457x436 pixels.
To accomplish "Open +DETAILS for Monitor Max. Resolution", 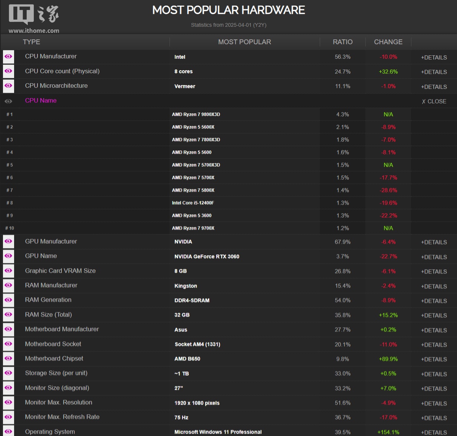I will (434, 403).
